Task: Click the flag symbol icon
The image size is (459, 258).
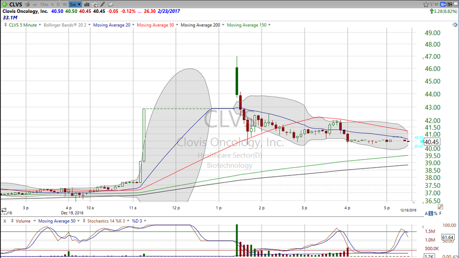Action: pos(432,4)
